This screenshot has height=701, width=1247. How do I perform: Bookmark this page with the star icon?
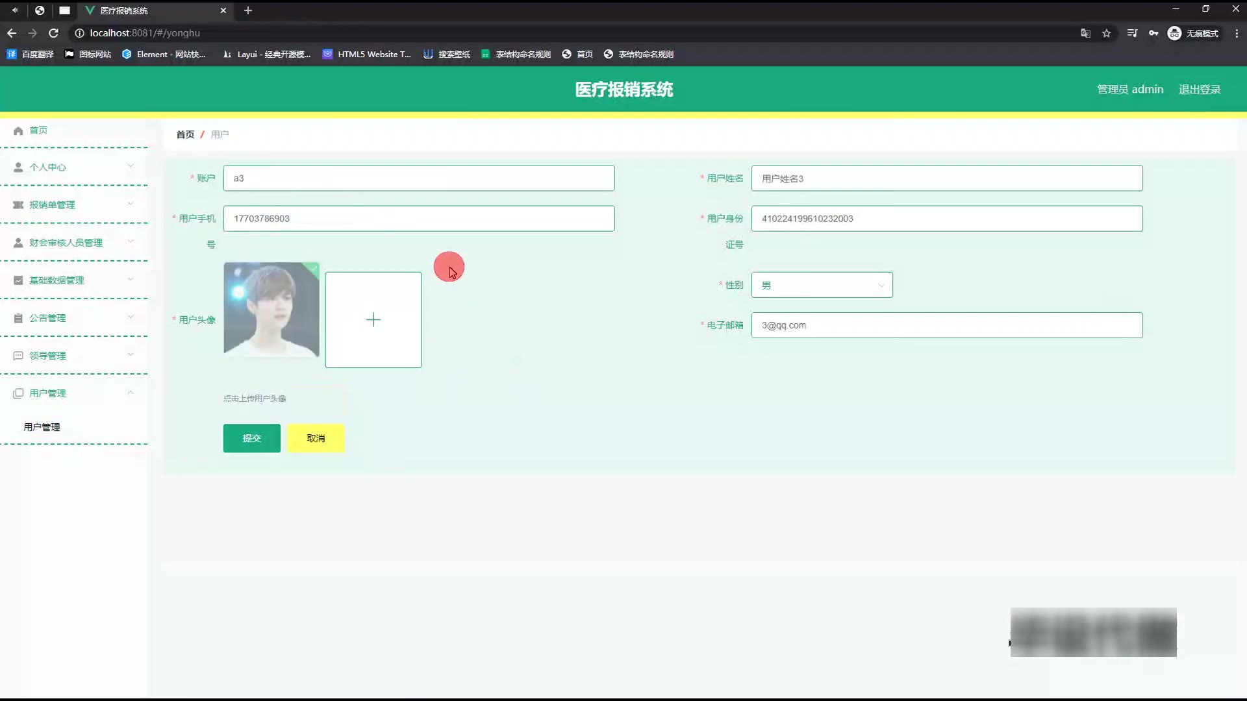tap(1107, 33)
